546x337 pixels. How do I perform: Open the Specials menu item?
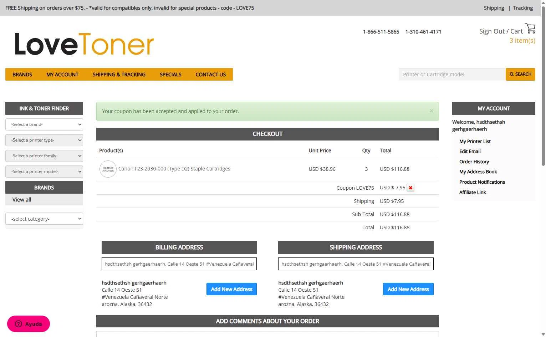[170, 75]
